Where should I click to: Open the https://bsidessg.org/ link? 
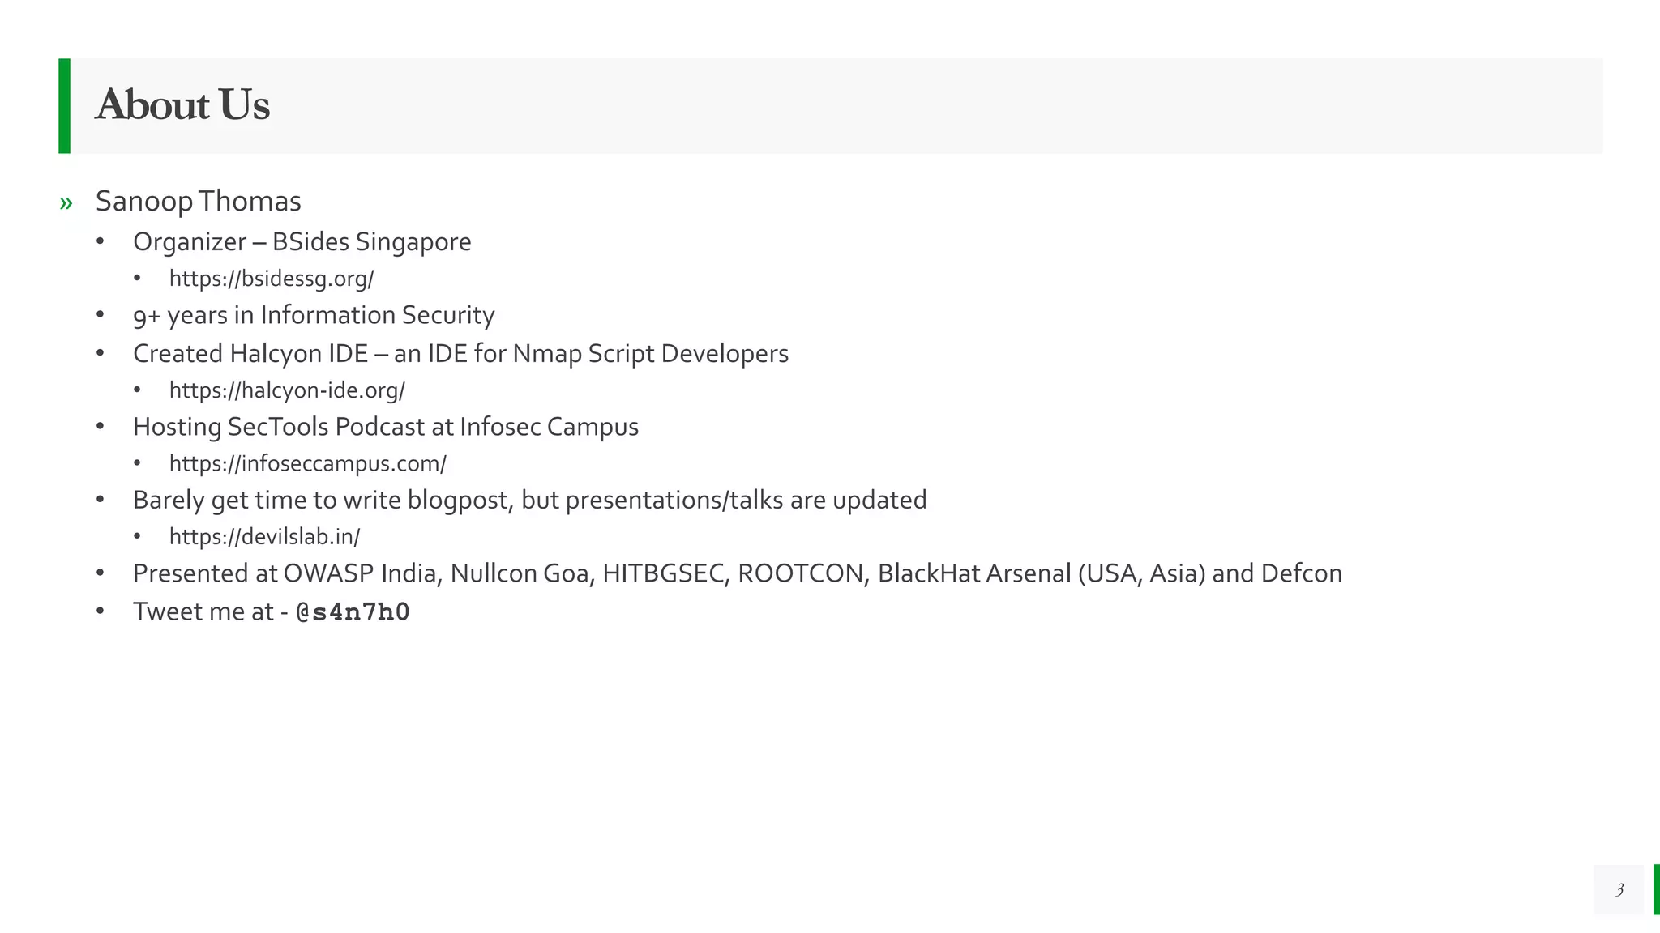coord(272,279)
